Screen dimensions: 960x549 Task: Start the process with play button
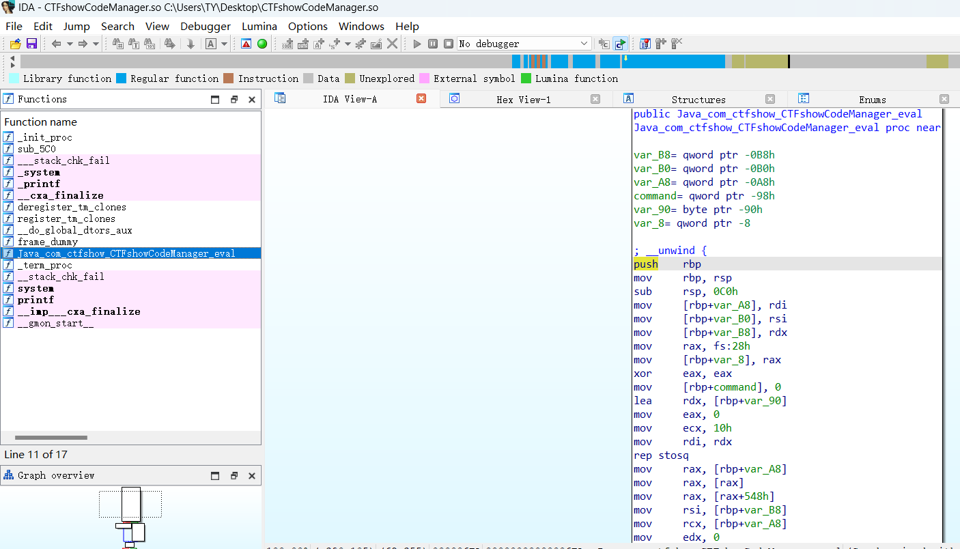(x=417, y=44)
